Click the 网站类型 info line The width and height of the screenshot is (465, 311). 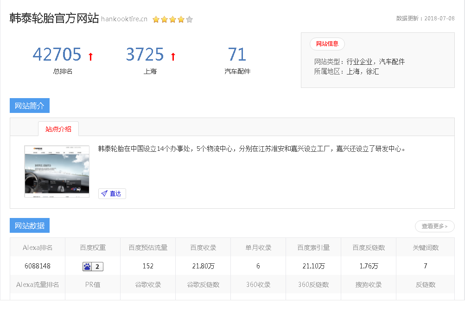point(359,62)
